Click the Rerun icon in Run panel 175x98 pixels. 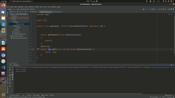tap(10, 68)
